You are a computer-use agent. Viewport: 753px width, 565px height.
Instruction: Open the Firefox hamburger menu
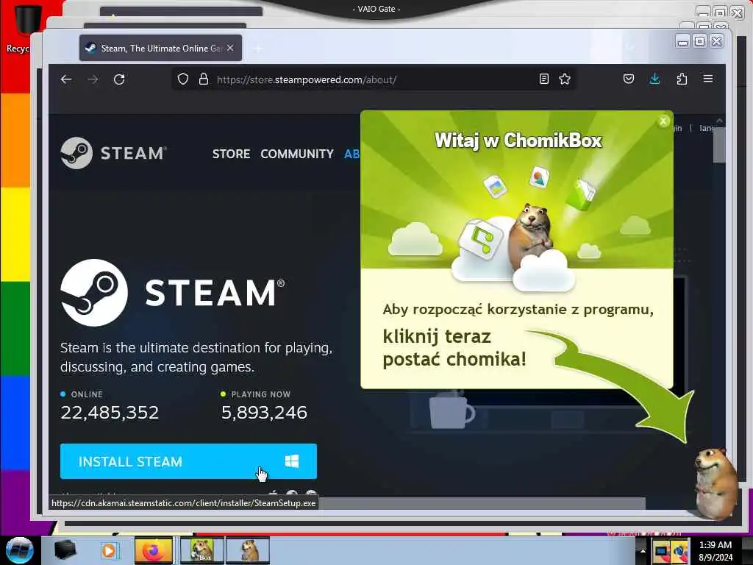tap(708, 78)
